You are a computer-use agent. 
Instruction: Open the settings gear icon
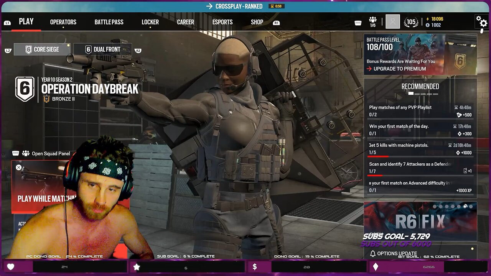481,21
